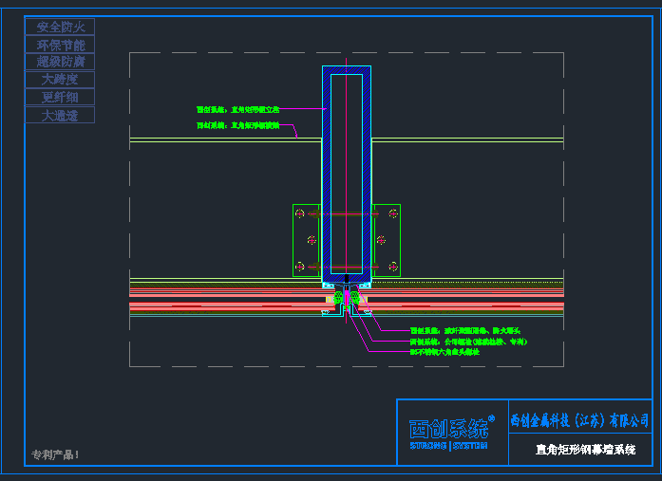Select the top green annotation ending 钢立柱
This screenshot has height=481, width=662.
237,110
